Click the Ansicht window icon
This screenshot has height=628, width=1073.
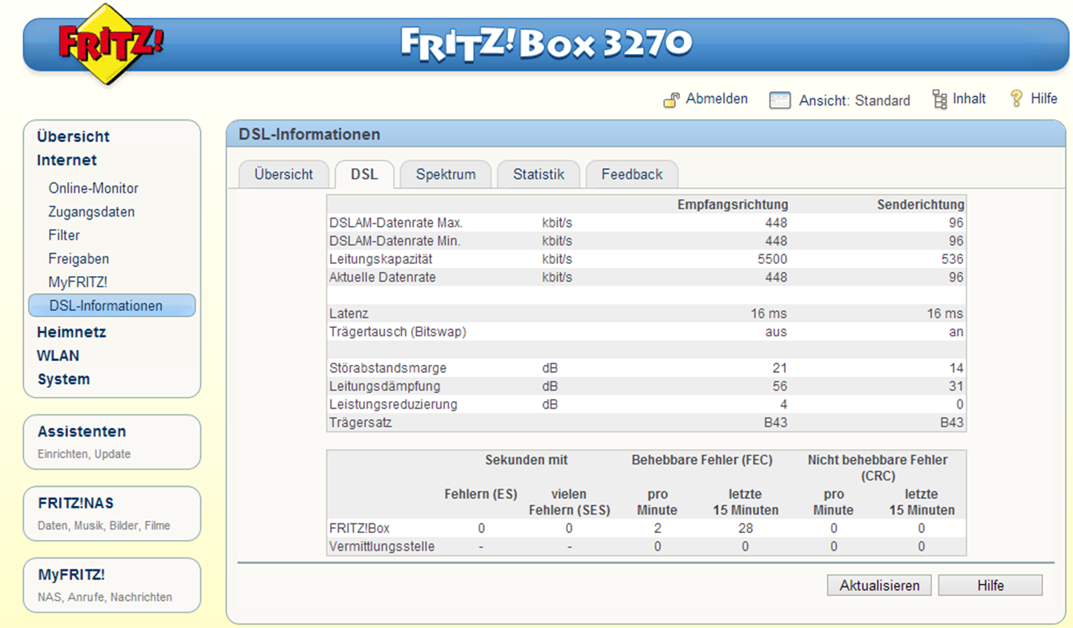click(x=780, y=100)
